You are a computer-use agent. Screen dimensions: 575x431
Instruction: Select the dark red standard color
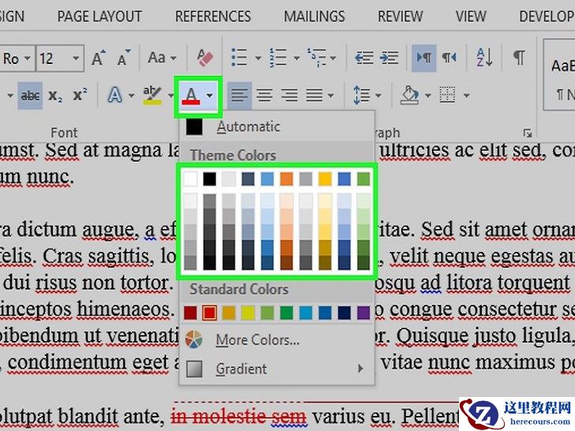point(190,313)
